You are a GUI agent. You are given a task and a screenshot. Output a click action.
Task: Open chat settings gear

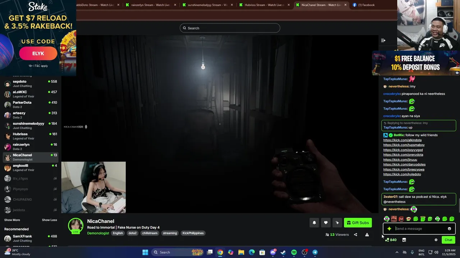[x=436, y=240]
